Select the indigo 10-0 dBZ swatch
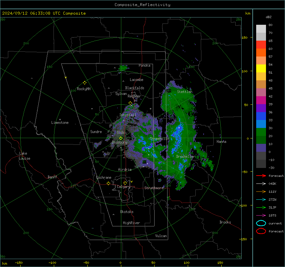Image resolution: width=285 pixels, height=267 pixels. pos(261,148)
